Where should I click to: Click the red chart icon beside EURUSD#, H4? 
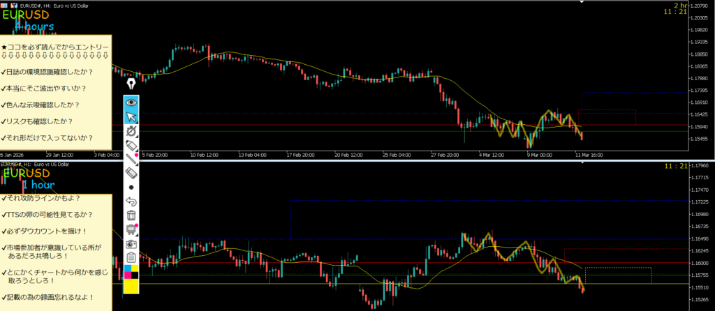click(13, 4)
